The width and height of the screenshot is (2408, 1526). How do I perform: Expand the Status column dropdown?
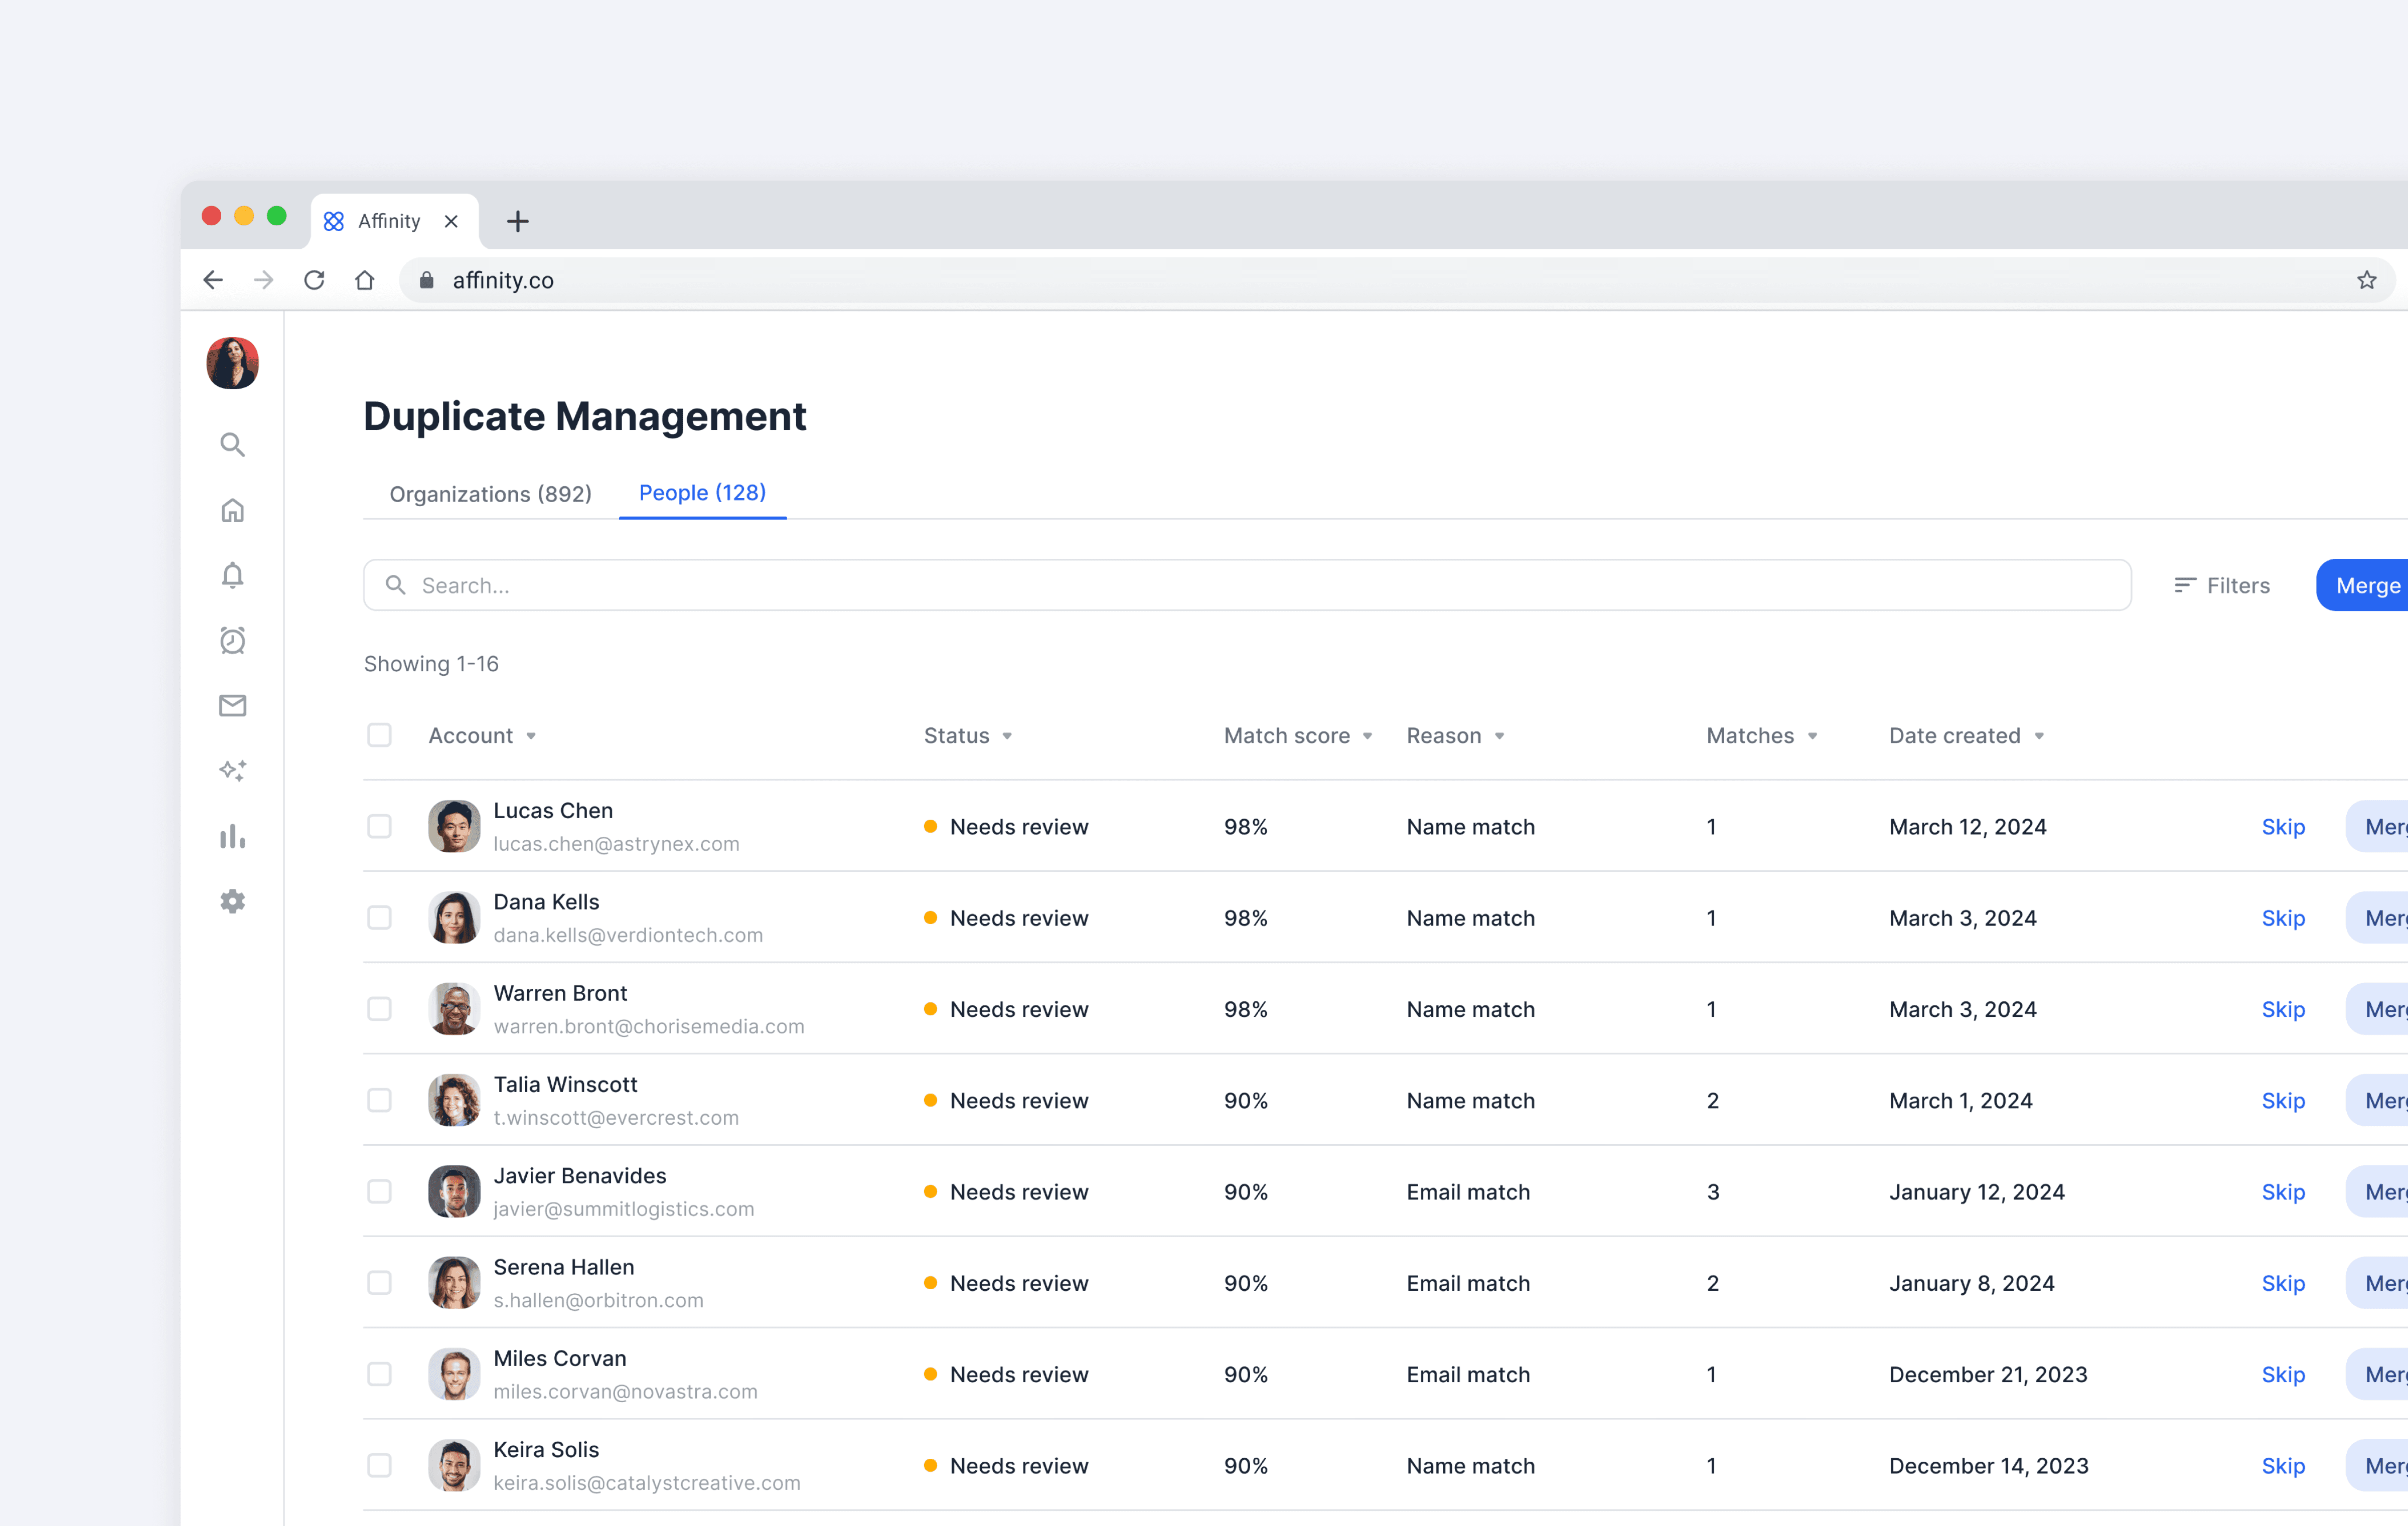1007,736
